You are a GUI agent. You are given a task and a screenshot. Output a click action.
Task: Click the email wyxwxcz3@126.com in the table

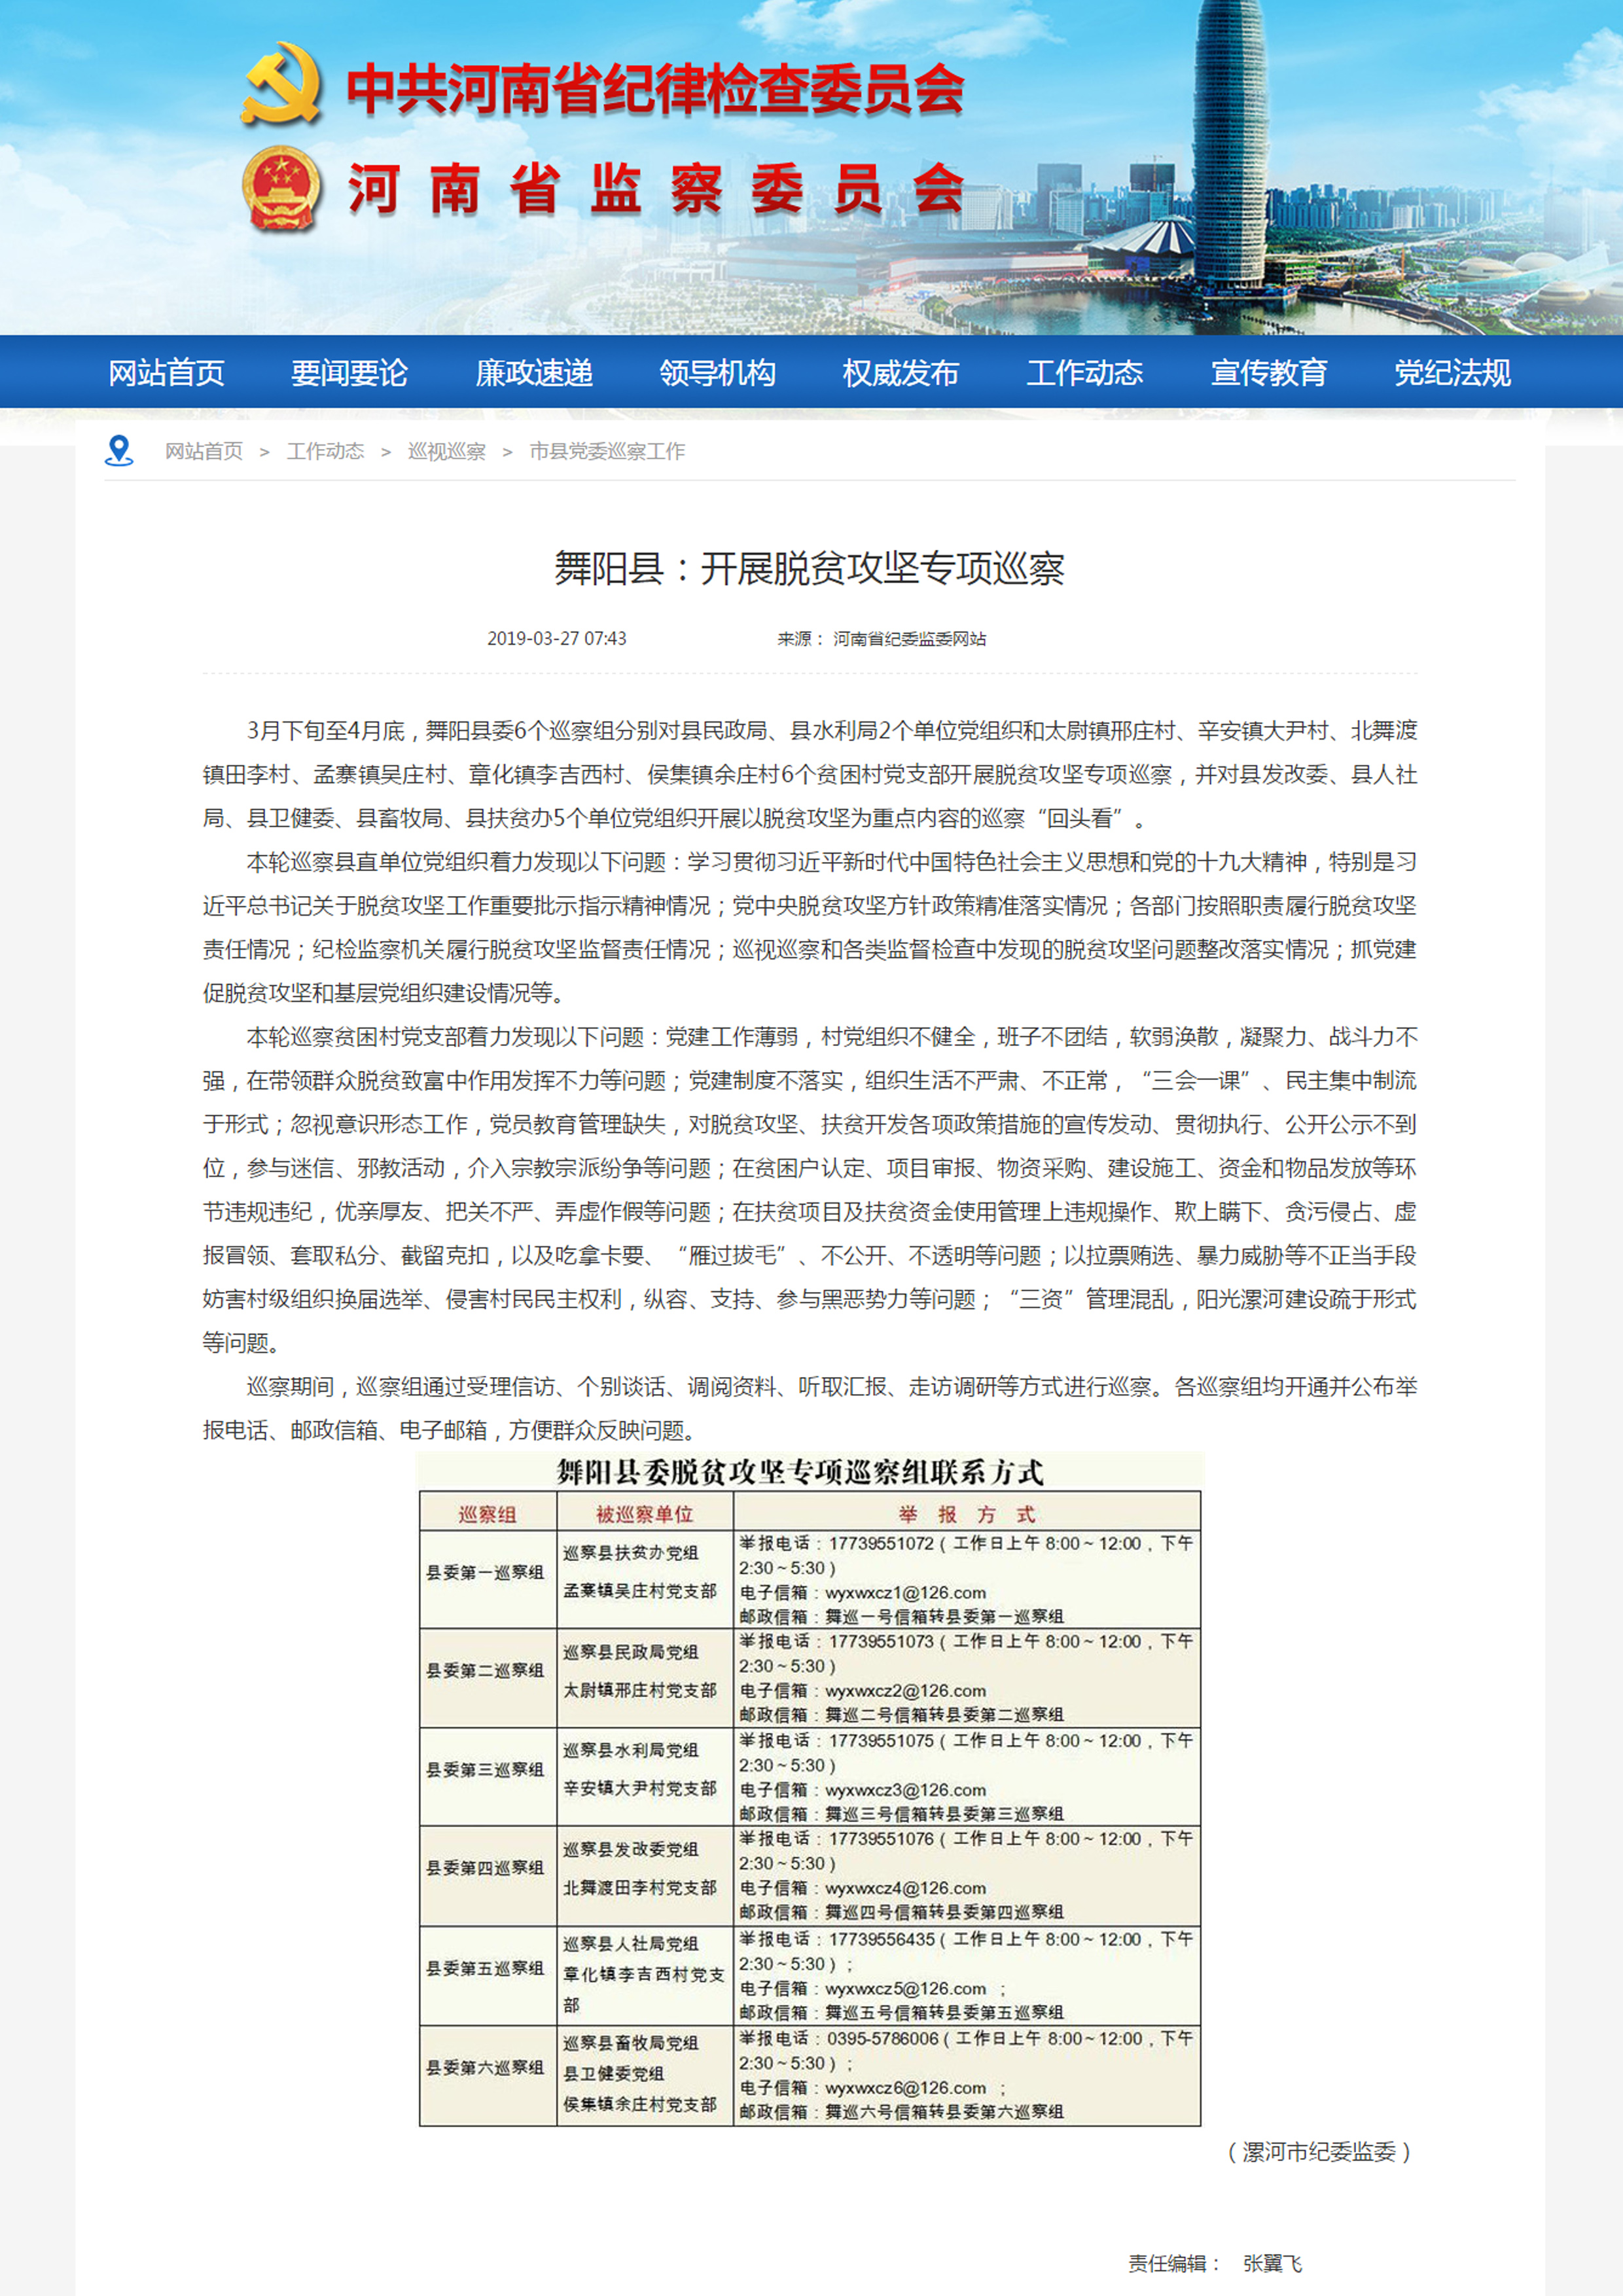coord(905,1789)
